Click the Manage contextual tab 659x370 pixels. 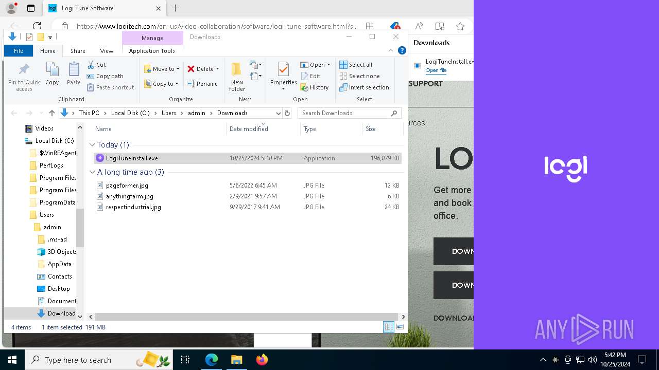click(152, 38)
